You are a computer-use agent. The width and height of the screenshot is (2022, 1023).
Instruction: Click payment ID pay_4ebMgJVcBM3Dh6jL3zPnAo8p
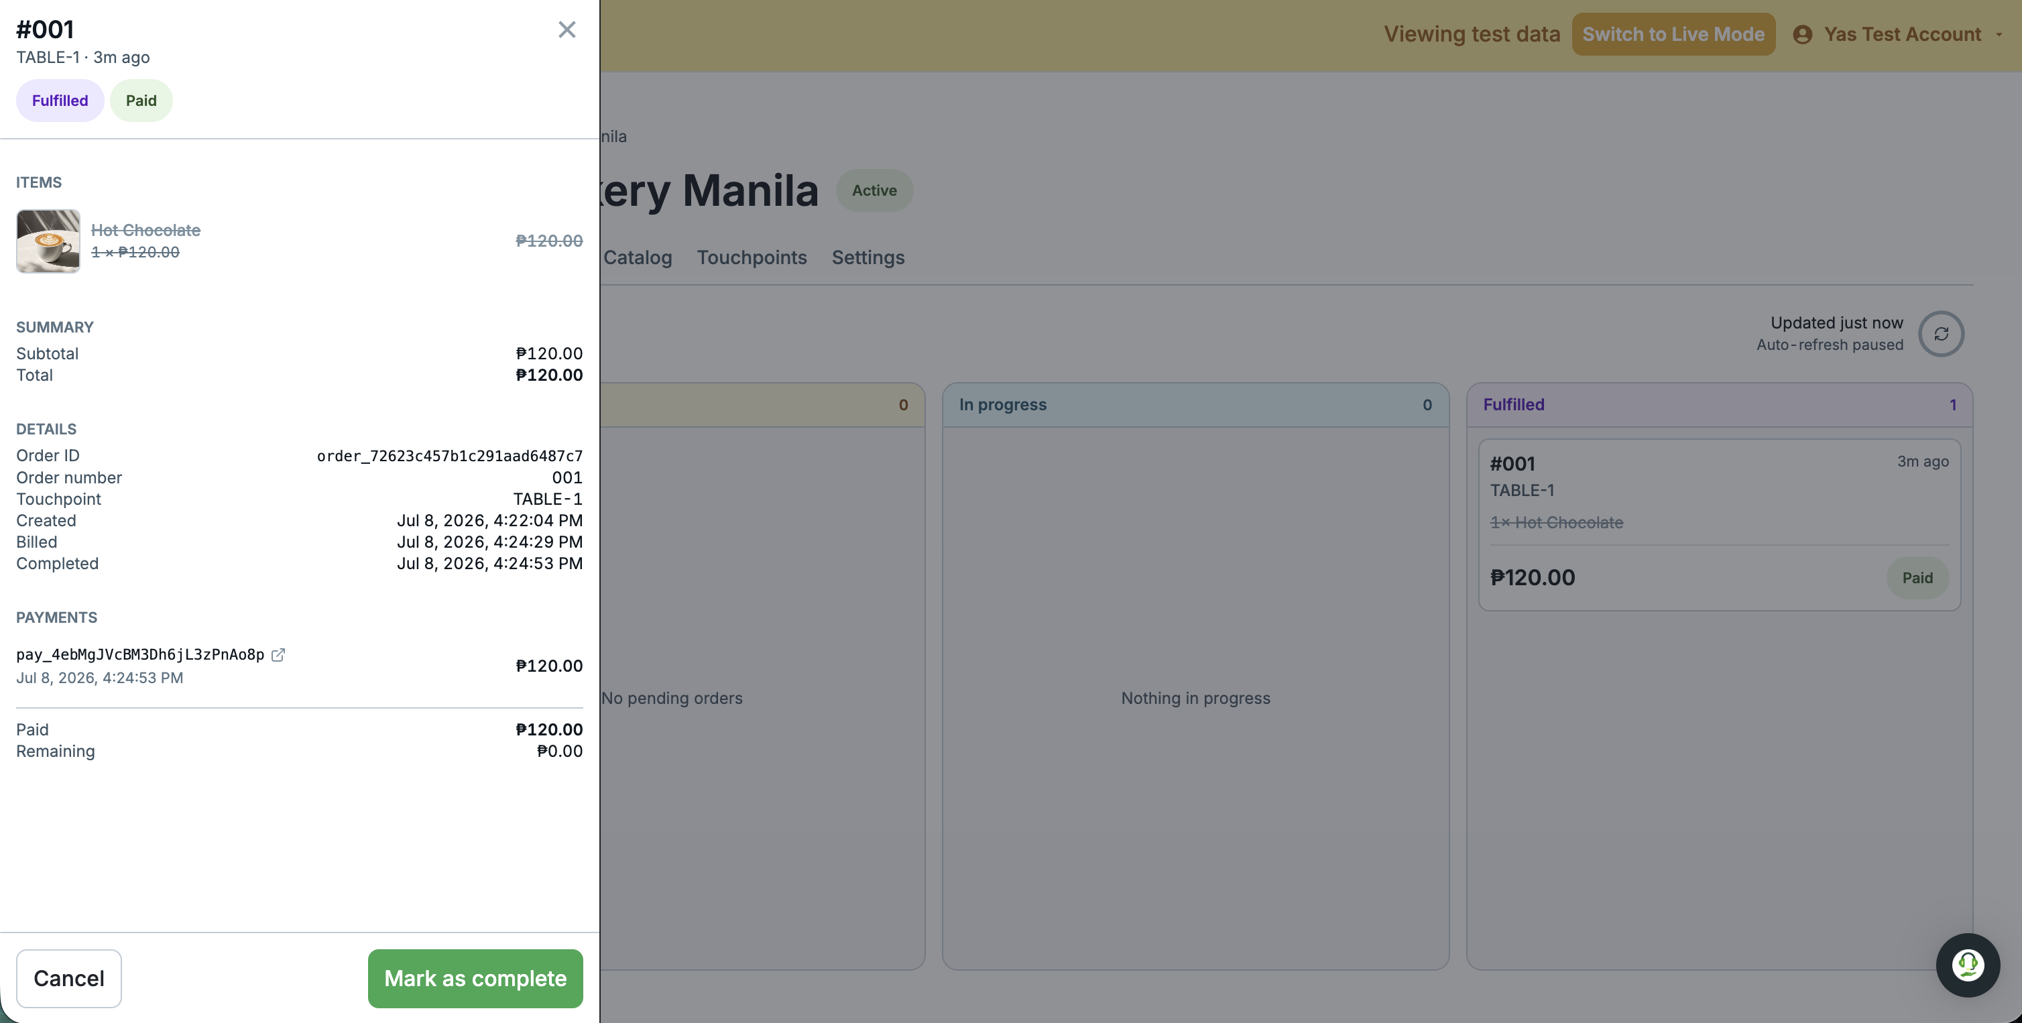coord(141,655)
